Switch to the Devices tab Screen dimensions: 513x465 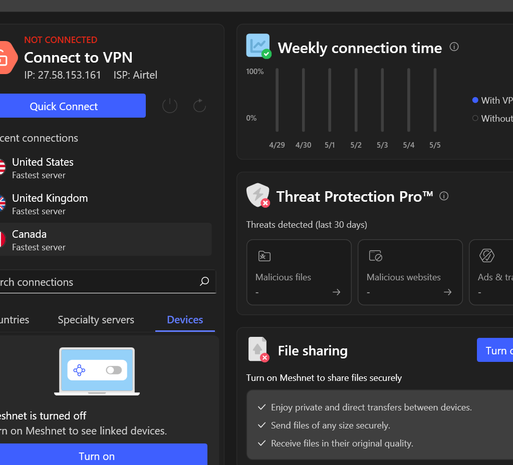[x=184, y=319]
